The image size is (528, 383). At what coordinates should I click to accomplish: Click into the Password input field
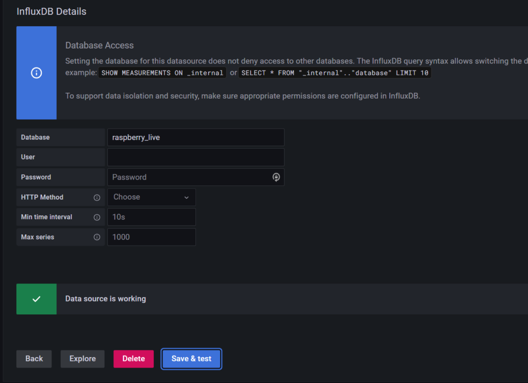(x=188, y=177)
